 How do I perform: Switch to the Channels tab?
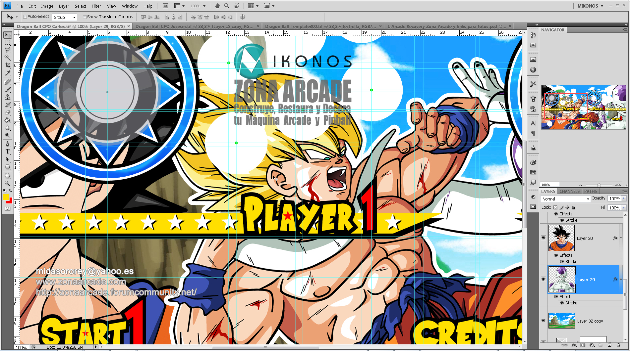[x=569, y=191]
